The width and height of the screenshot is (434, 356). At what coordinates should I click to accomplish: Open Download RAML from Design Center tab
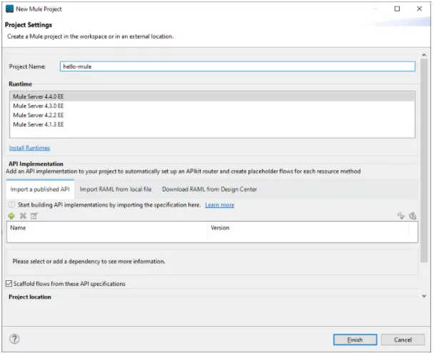click(x=210, y=189)
